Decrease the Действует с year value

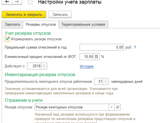click(44, 68)
